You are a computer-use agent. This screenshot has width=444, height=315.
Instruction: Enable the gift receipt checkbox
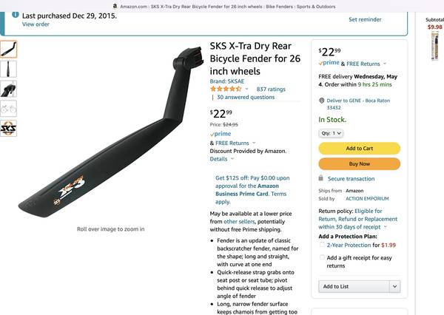pos(323,257)
